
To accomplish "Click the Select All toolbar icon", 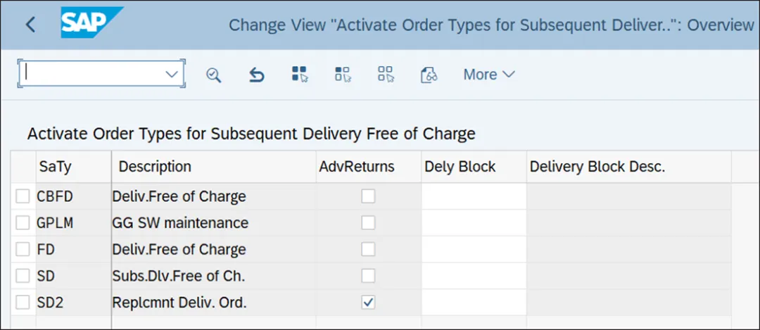I will point(300,75).
